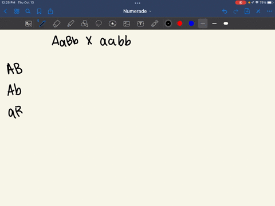The height and width of the screenshot is (206, 275).
Task: Choose the red pen color
Action: [180, 23]
